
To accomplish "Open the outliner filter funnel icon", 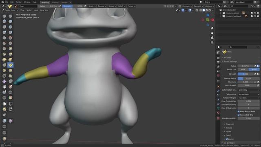I will (252, 6).
